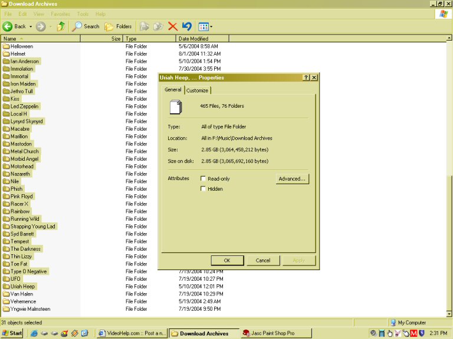This screenshot has height=339, width=453.
Task: Click the system tray clock
Action: [438, 333]
